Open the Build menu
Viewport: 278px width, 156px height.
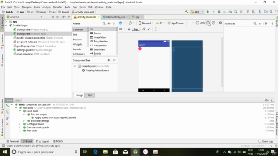pyautogui.click(x=67, y=7)
